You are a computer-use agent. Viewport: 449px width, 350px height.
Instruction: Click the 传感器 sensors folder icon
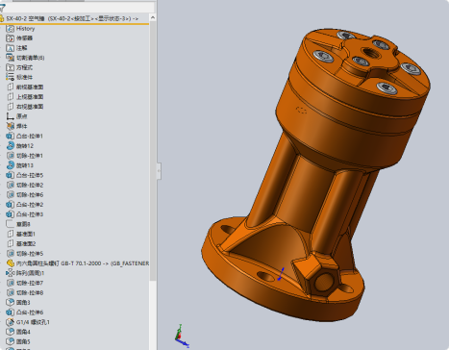pyautogui.click(x=11, y=38)
